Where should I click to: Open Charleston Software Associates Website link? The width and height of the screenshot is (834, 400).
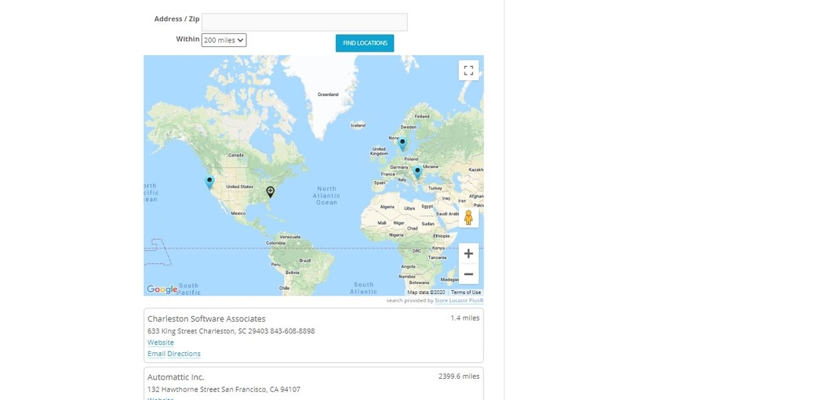(161, 342)
